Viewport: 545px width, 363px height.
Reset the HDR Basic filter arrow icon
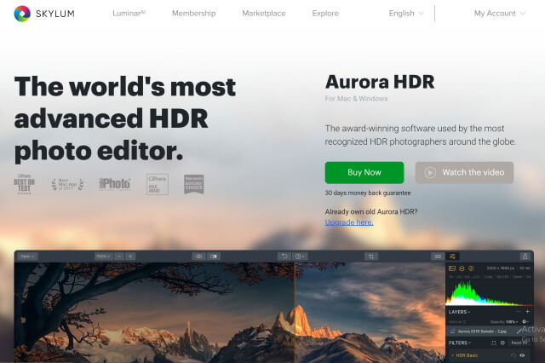click(513, 355)
